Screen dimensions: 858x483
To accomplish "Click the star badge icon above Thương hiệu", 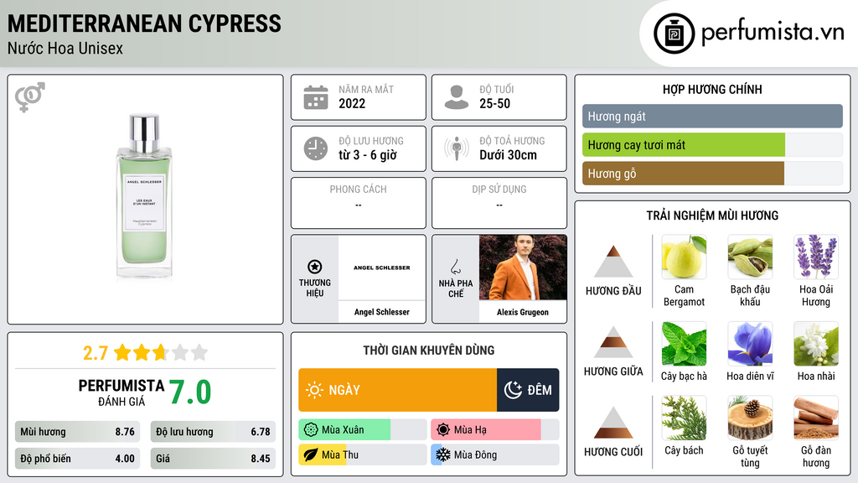I will pyautogui.click(x=315, y=267).
